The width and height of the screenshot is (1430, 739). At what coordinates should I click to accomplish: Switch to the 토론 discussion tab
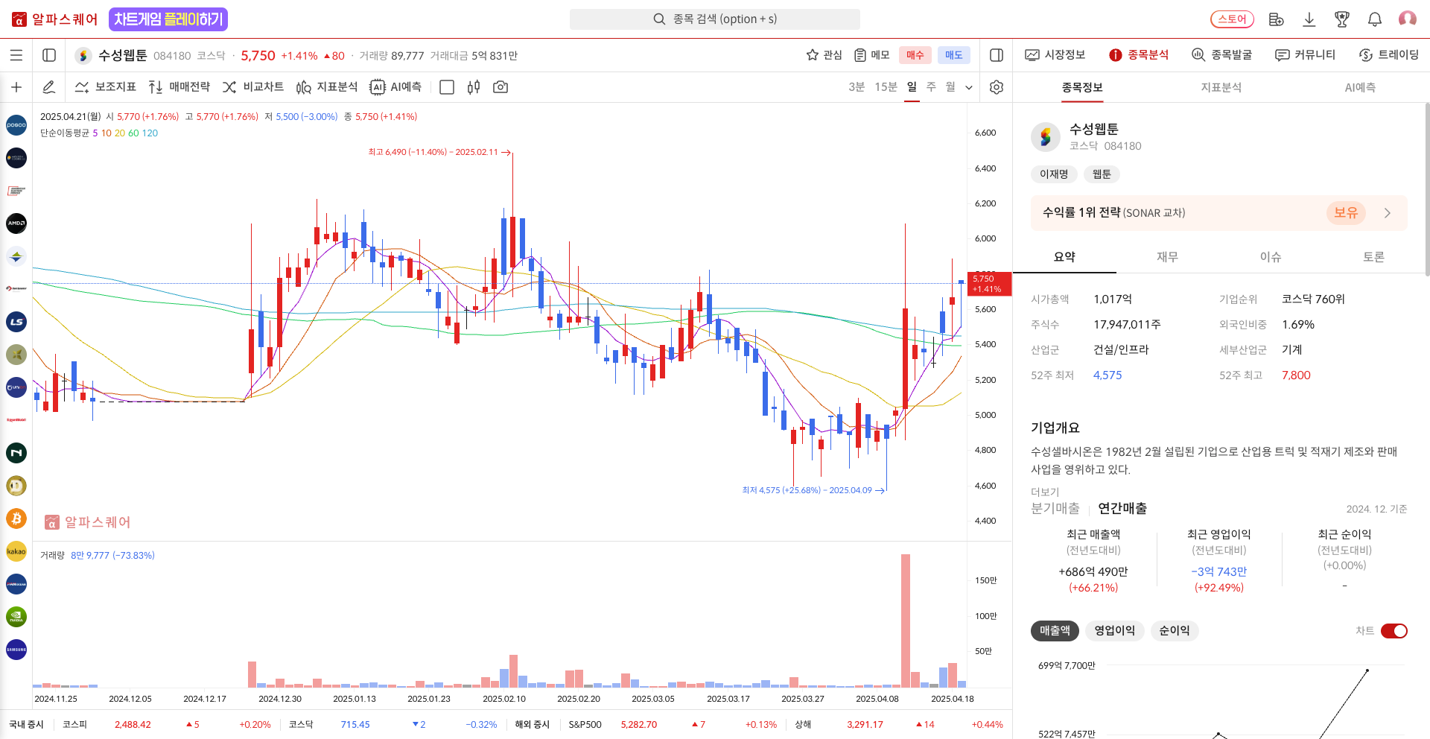(1373, 257)
